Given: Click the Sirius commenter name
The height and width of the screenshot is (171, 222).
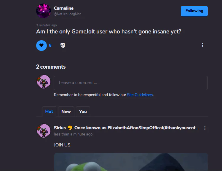Looking at the screenshot, I should pyautogui.click(x=60, y=128).
